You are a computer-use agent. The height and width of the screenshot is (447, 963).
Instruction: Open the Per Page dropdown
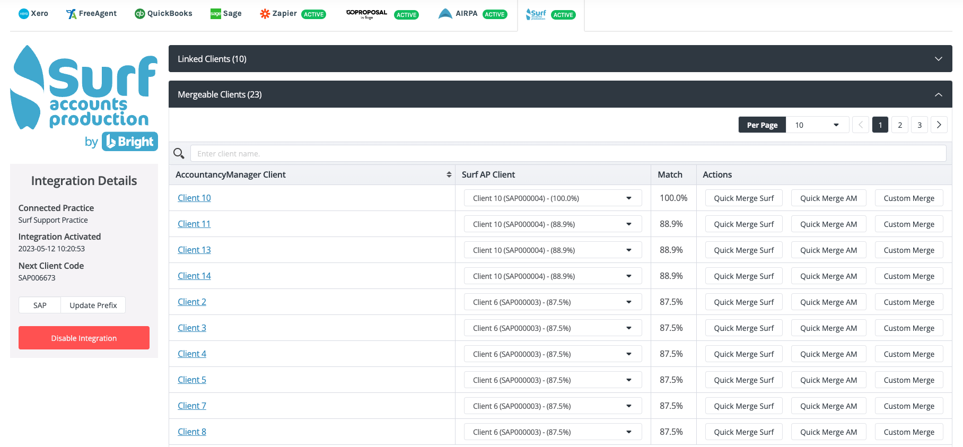click(817, 125)
